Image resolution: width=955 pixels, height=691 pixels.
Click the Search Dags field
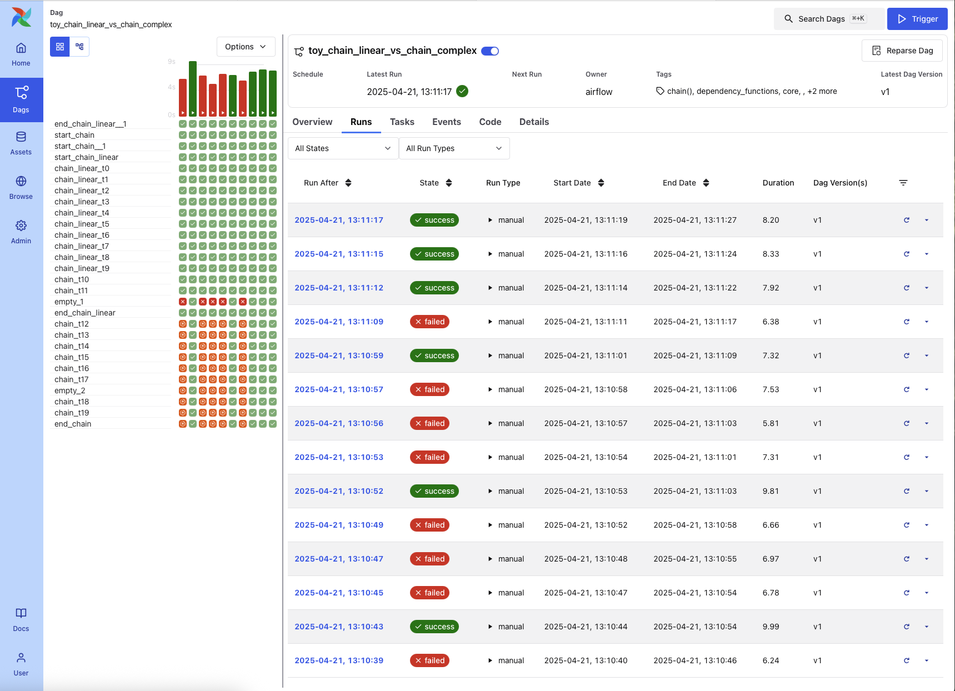coord(827,18)
